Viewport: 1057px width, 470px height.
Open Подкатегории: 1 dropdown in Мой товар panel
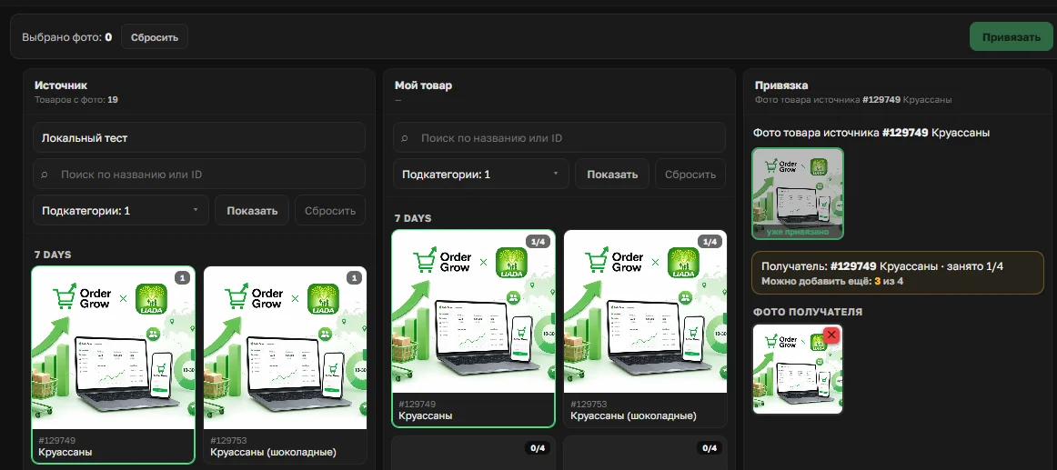coord(481,175)
